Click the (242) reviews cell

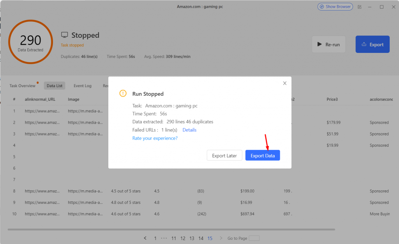pos(201,214)
